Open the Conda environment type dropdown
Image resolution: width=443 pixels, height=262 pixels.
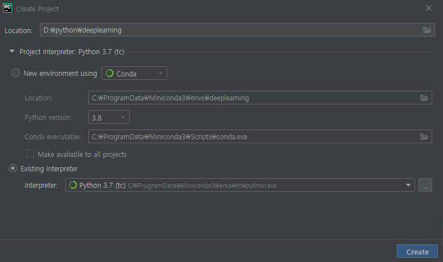134,74
